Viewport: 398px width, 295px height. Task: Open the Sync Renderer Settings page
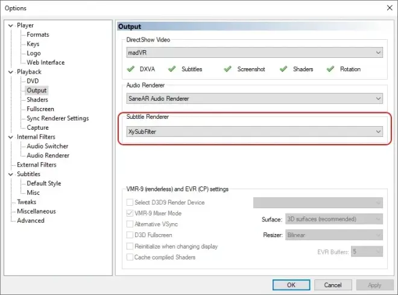(58, 118)
